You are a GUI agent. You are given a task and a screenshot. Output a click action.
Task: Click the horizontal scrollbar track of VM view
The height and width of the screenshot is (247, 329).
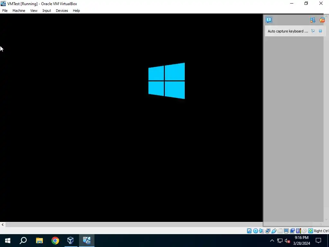[x=134, y=224]
